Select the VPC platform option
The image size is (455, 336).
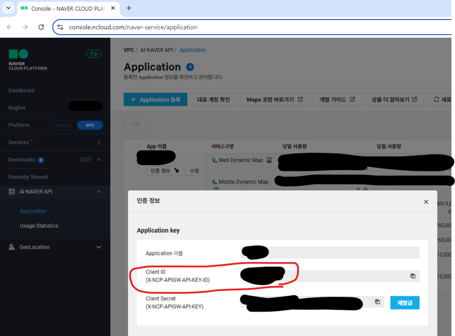point(90,125)
